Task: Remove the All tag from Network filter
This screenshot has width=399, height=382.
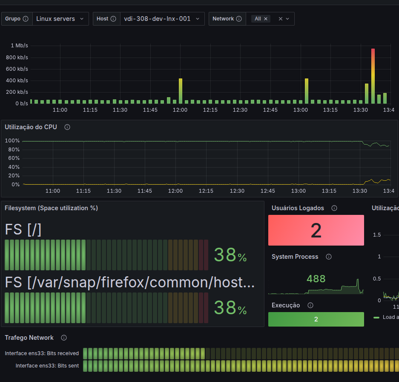Action: coord(265,19)
